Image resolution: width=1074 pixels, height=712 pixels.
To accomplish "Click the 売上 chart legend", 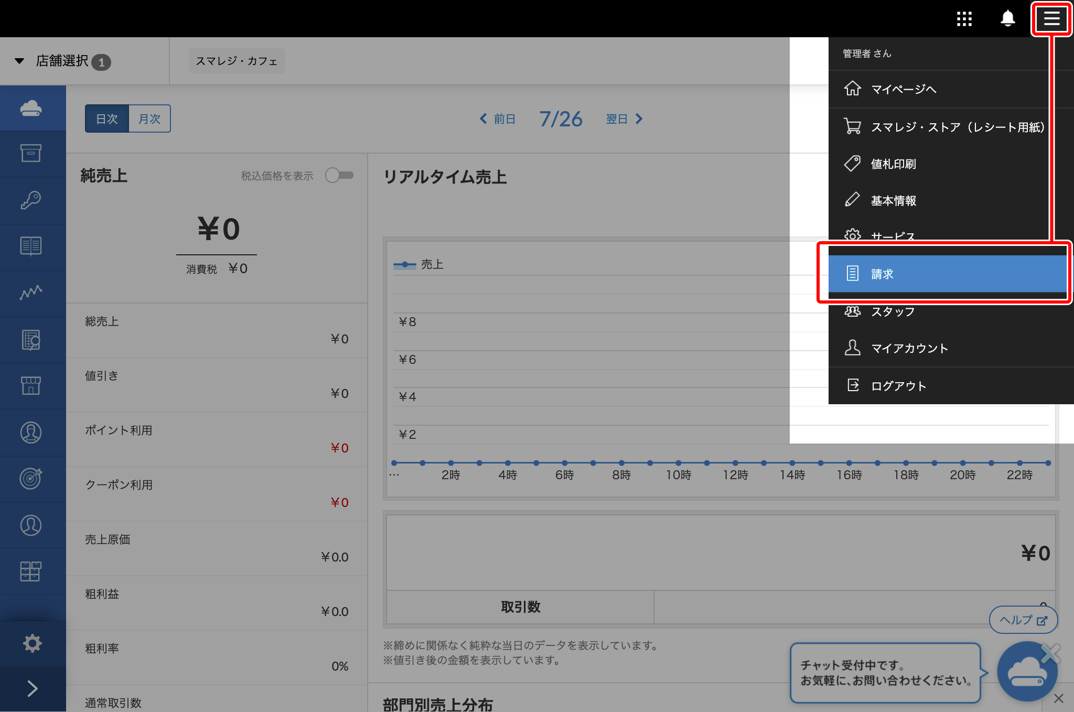I will click(418, 264).
